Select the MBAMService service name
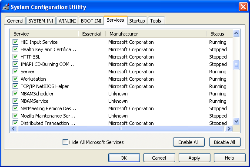The width and height of the screenshot is (250, 167). click(34, 101)
